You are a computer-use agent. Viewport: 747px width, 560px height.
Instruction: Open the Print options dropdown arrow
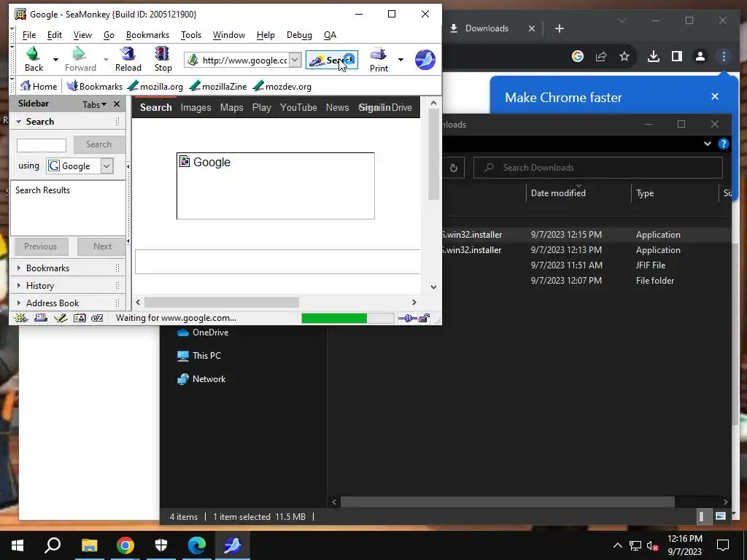click(400, 60)
